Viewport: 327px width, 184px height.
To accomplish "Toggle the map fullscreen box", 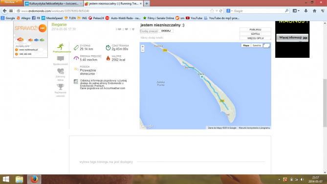I will point(266,46).
